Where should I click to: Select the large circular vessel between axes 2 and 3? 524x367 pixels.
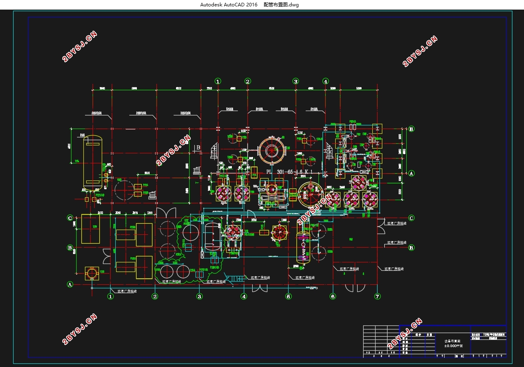[272, 150]
